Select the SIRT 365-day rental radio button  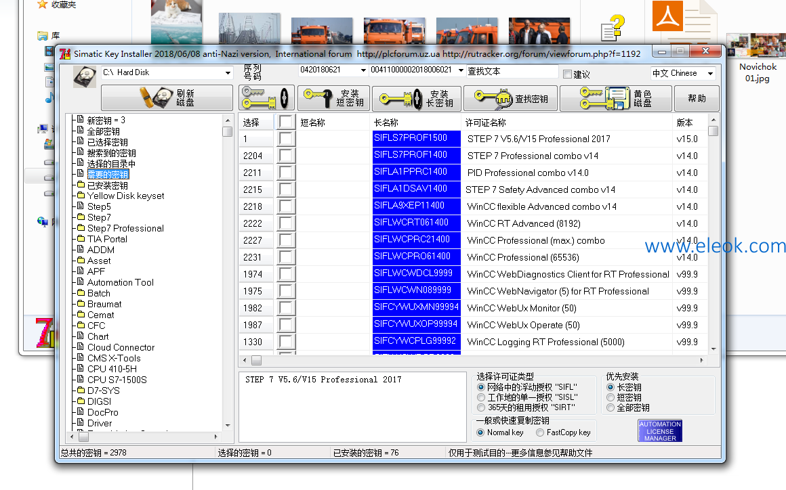[x=481, y=407]
